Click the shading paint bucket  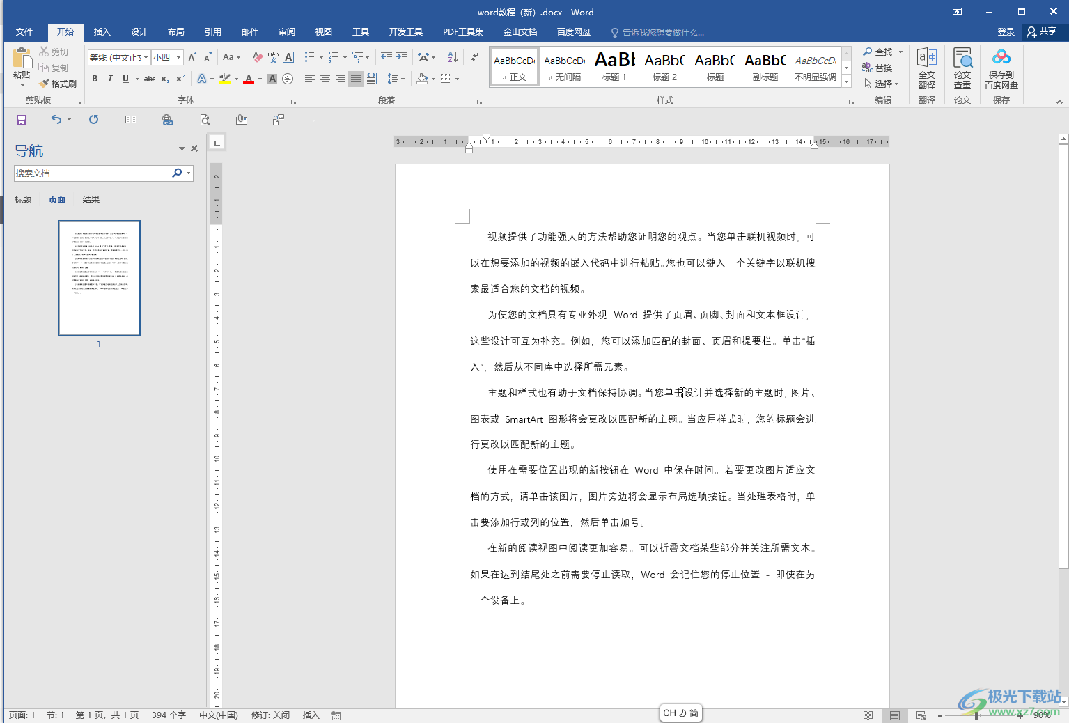(x=422, y=79)
